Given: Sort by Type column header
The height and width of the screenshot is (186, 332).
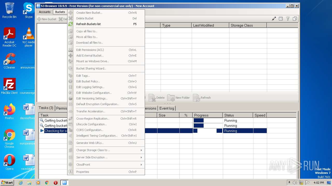Looking at the screenshot, I should (176, 25).
